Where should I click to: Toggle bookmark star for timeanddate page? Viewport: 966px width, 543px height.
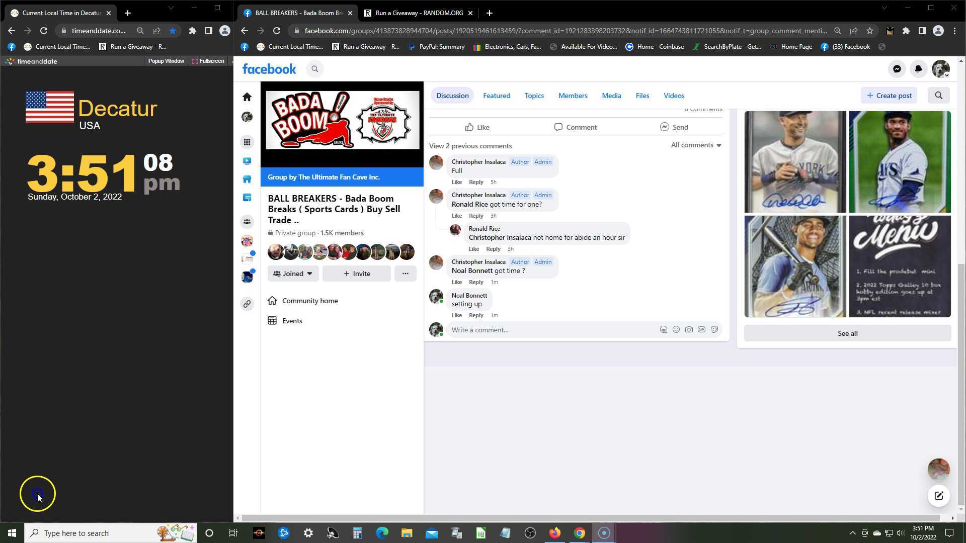pos(173,31)
